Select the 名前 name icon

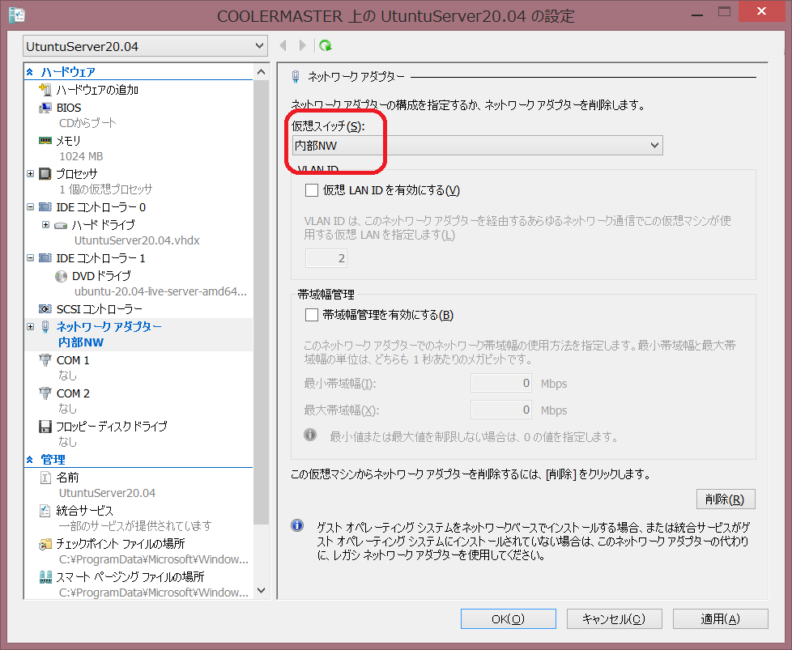tap(45, 478)
